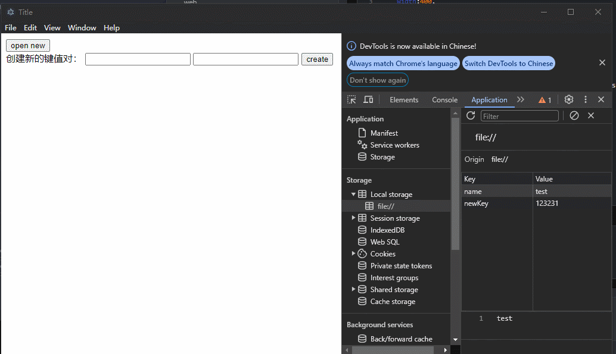Select Shared storage item
This screenshot has width=616, height=354.
coord(394,290)
